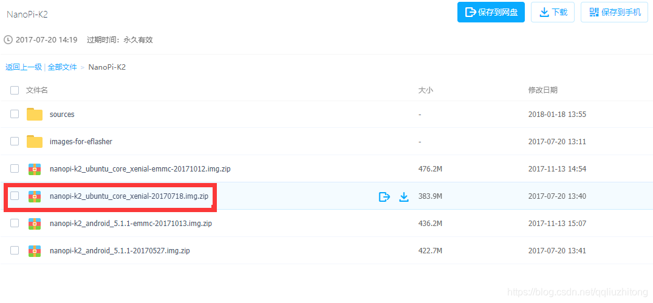Screen dimensions: 653x303
Task: Click the 383.9M size value
Action: pyautogui.click(x=430, y=196)
